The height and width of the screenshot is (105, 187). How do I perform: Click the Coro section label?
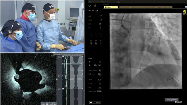pos(90,58)
